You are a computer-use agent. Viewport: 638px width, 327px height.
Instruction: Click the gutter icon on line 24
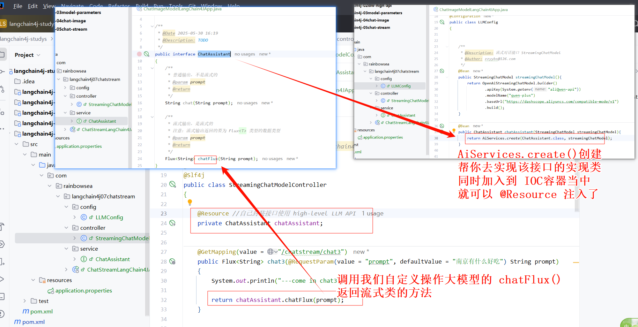click(172, 223)
